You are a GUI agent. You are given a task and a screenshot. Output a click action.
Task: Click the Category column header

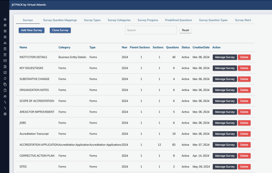pyautogui.click(x=64, y=47)
